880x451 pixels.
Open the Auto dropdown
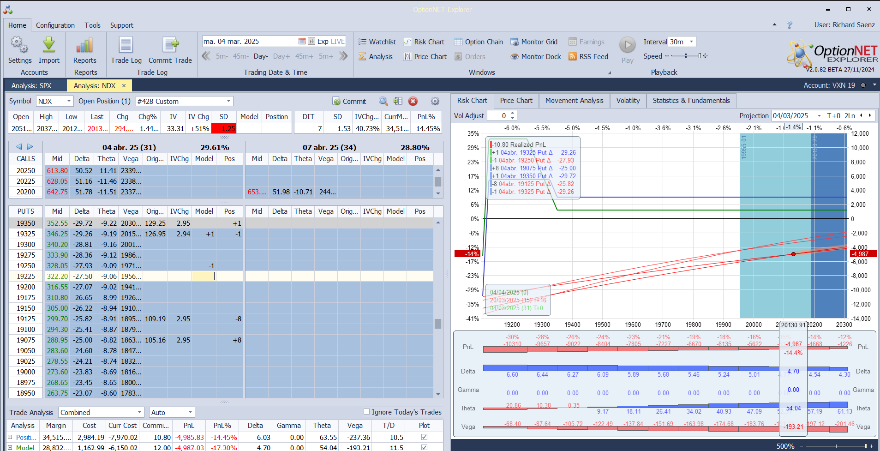coord(190,412)
